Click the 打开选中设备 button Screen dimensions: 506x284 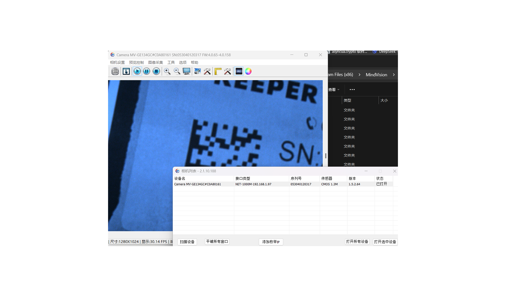click(385, 242)
